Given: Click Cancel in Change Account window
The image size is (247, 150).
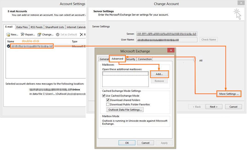Looking at the screenshot, I should pos(233,107).
